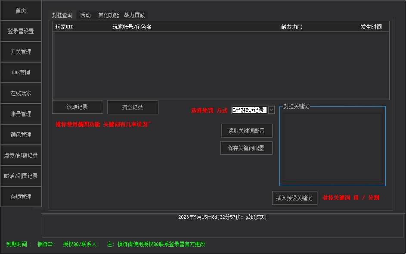Switch to the 活动 tab

coord(85,15)
